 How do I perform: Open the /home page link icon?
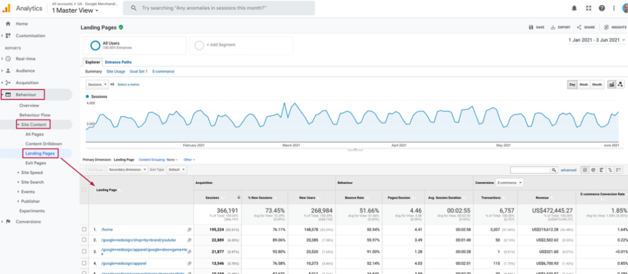tap(190, 229)
